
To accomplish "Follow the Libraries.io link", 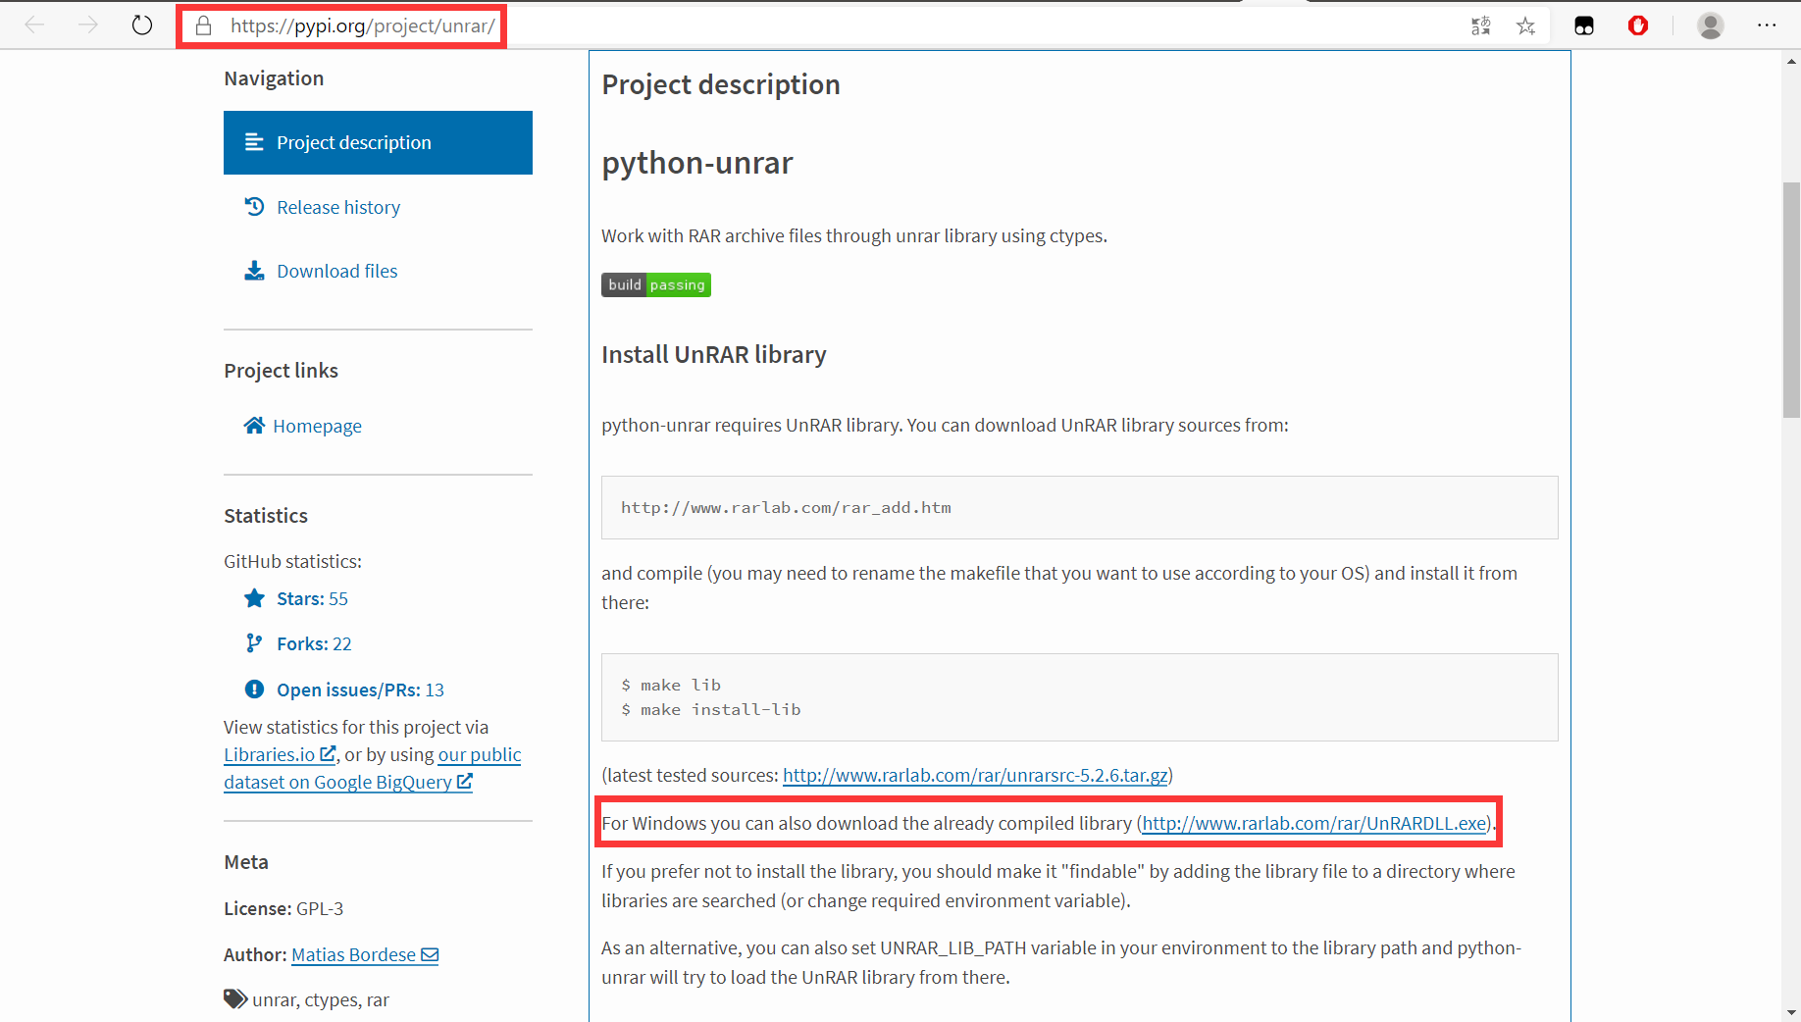I will point(280,754).
